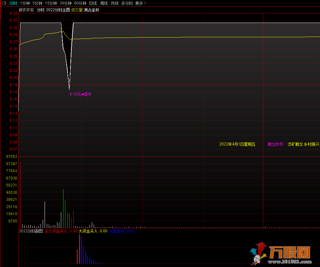
Task: Click the 2022分时副图 sub-chart label
Action: coord(31,231)
